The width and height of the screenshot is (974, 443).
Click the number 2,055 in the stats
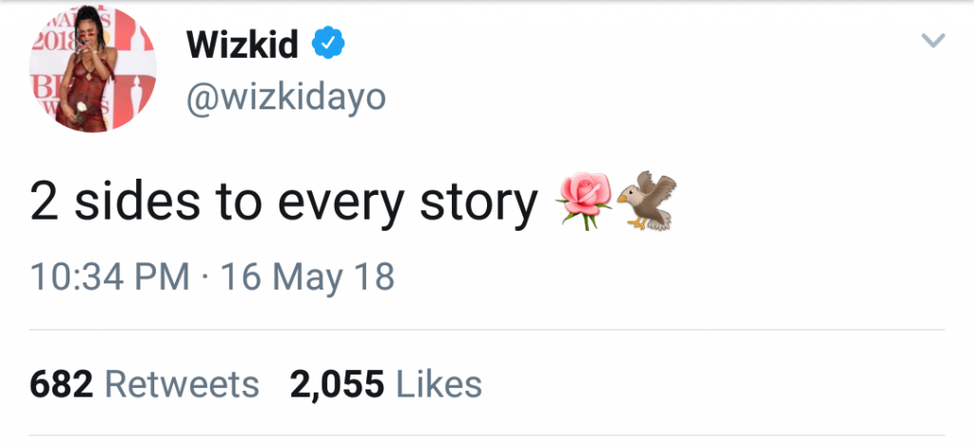click(336, 385)
